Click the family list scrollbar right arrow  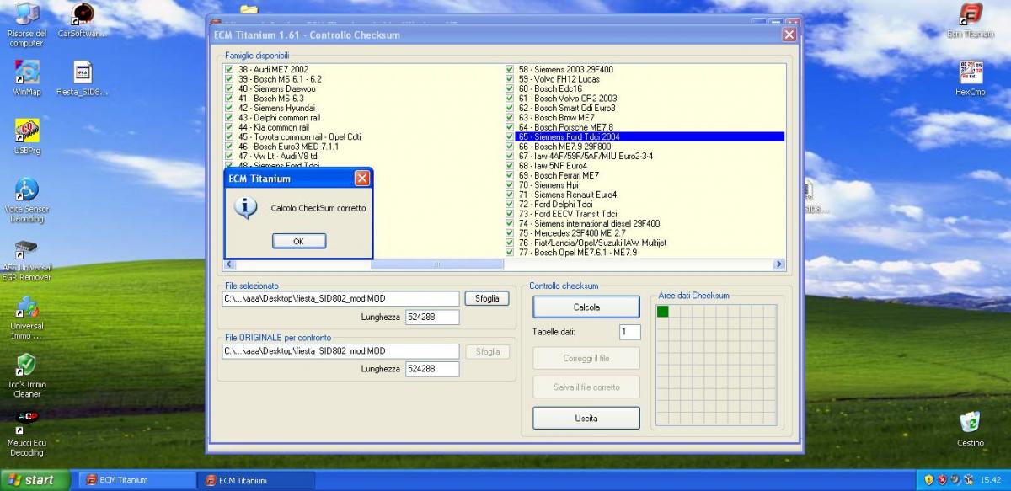click(778, 264)
